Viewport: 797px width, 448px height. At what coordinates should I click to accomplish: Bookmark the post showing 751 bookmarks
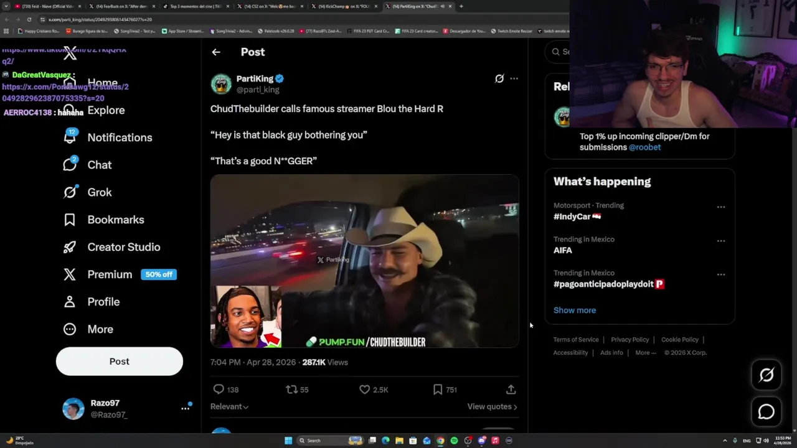tap(438, 390)
